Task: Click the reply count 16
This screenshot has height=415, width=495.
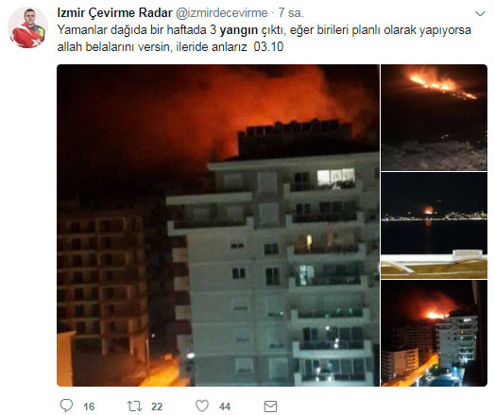Action: click(89, 406)
